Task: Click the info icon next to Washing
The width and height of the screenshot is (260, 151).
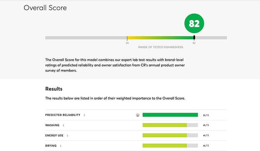Action: click(x=63, y=125)
